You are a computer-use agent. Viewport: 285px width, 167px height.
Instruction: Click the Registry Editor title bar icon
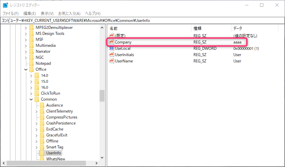[x=5, y=5]
